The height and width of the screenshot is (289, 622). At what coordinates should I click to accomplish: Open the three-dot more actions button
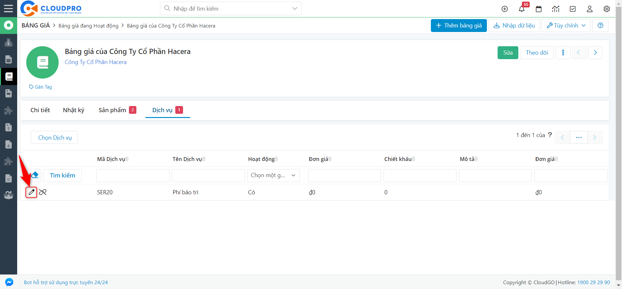pos(563,53)
